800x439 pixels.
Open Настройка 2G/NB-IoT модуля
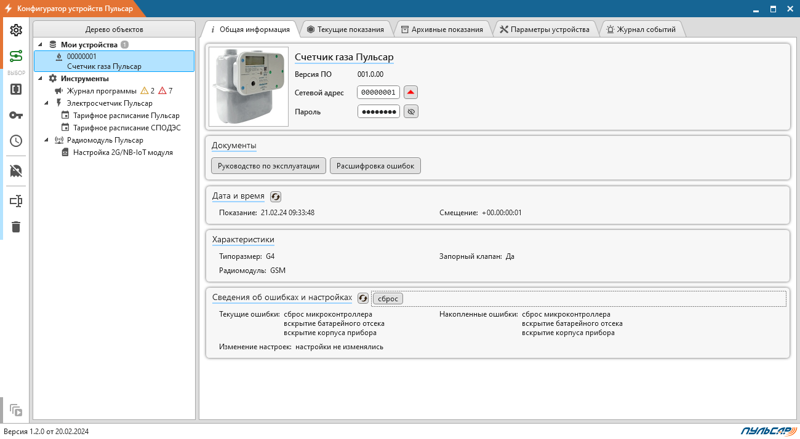[x=123, y=152]
